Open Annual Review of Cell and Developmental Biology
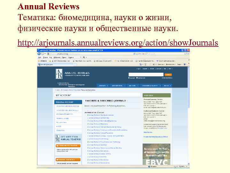 (104, 127)
